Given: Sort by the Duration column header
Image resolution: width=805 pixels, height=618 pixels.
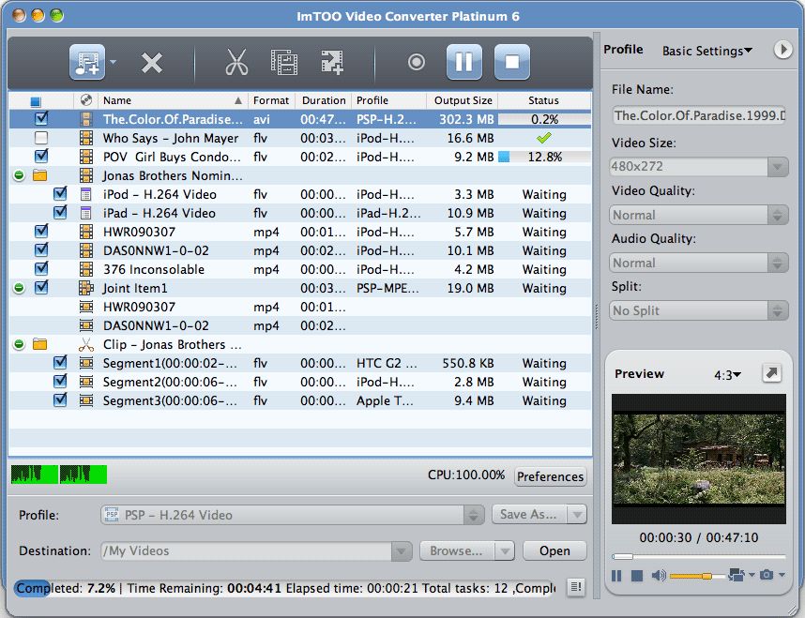Looking at the screenshot, I should (x=324, y=100).
